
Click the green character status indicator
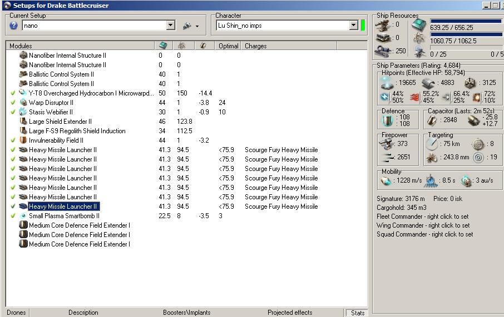(x=363, y=25)
